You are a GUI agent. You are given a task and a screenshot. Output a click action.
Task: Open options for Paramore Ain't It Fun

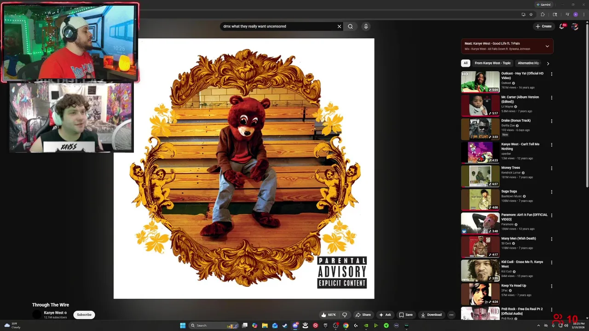coord(551,215)
